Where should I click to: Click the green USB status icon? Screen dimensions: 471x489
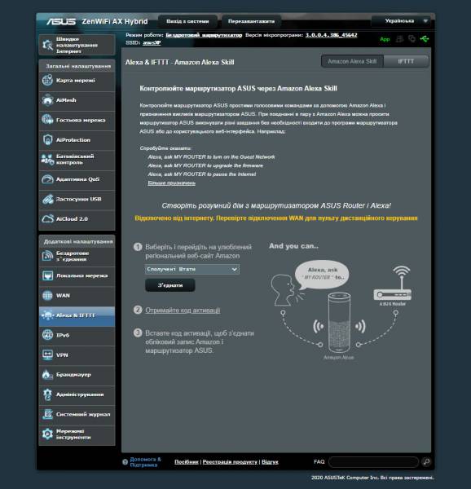pos(425,39)
